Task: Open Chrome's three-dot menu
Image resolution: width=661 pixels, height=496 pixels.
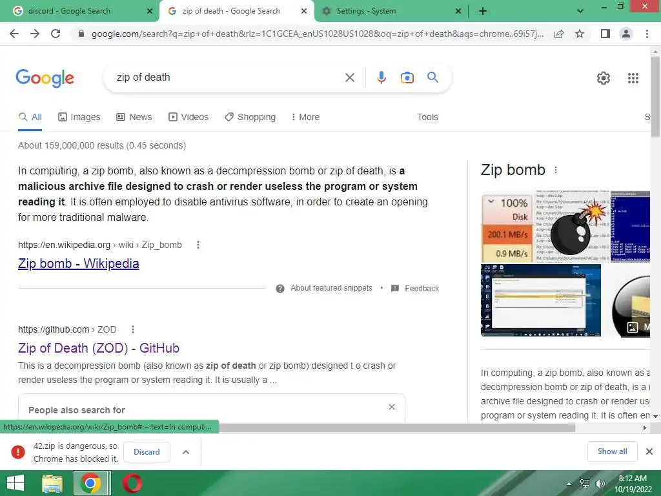Action: tap(647, 34)
